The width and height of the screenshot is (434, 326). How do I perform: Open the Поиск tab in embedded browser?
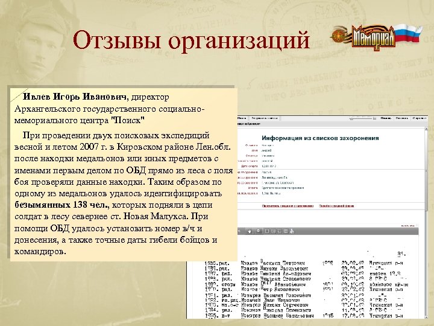coord(242,118)
